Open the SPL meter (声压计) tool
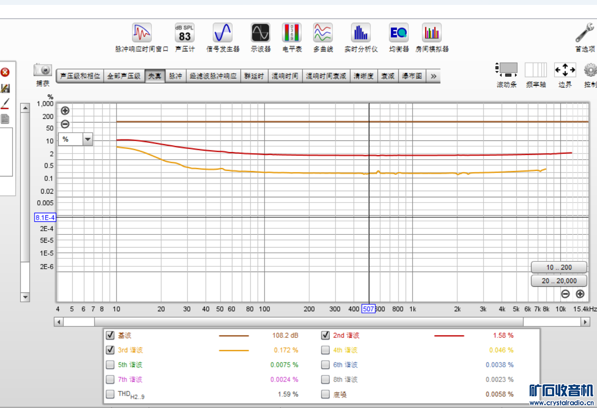Image resolution: width=597 pixels, height=408 pixels. (184, 33)
